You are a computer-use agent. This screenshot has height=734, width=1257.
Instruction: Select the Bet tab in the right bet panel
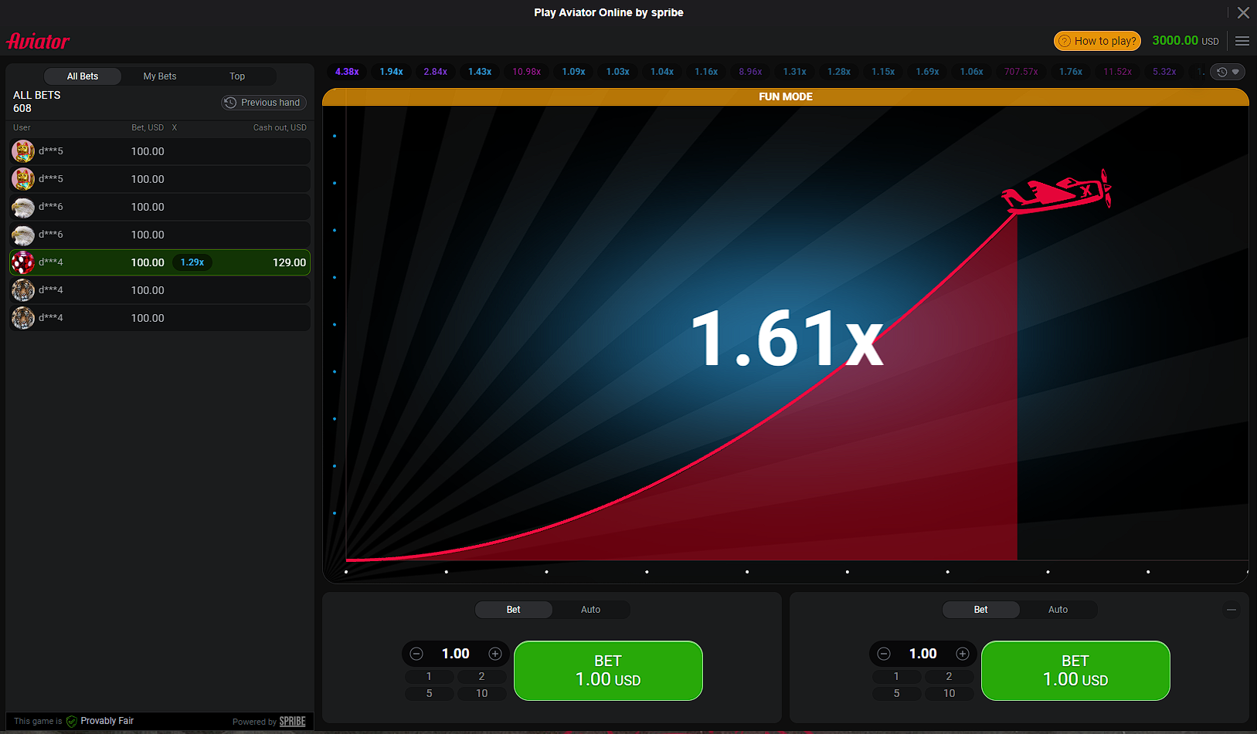pos(981,610)
